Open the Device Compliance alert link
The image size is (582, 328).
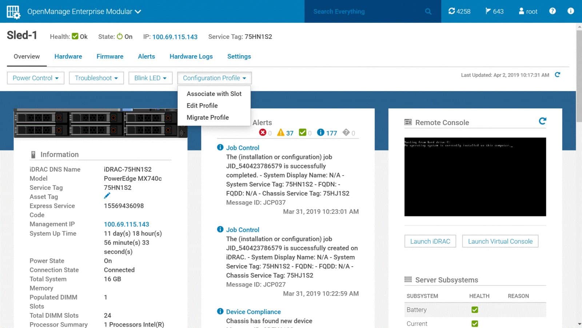point(253,312)
